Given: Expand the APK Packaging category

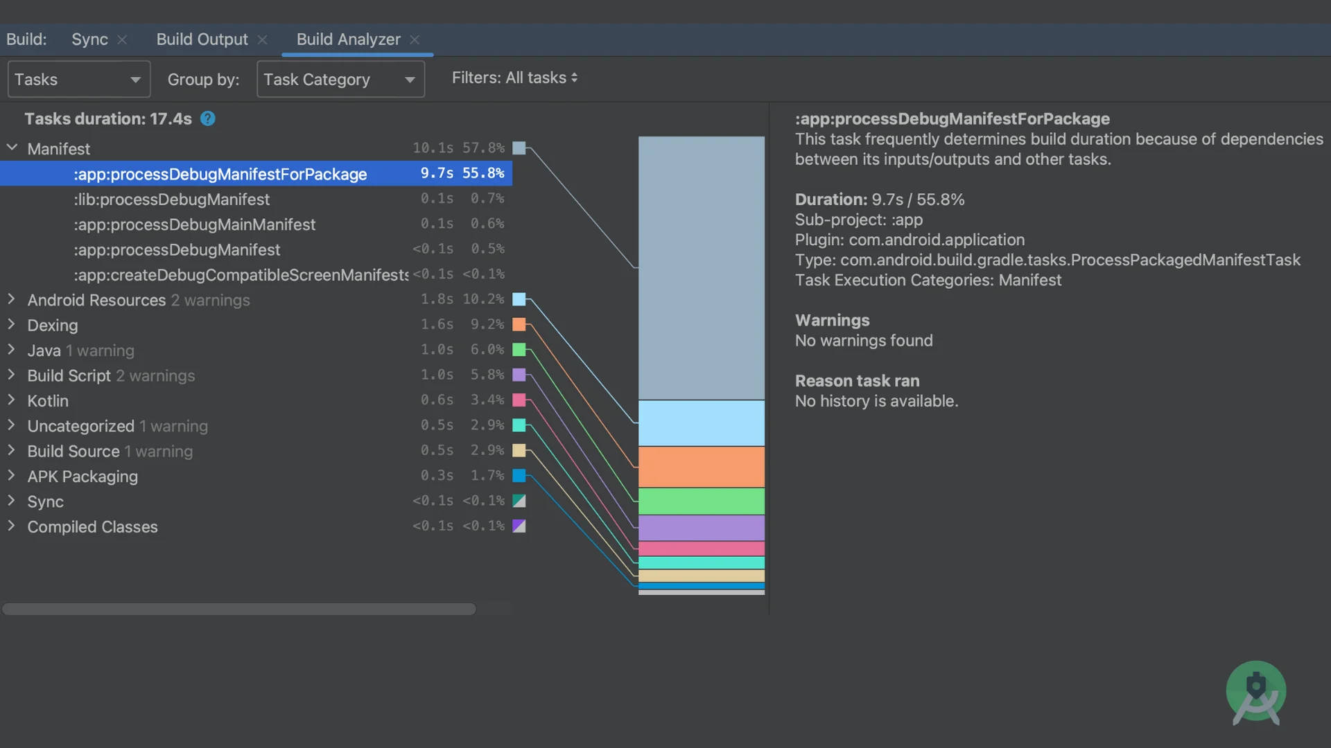Looking at the screenshot, I should pos(12,476).
